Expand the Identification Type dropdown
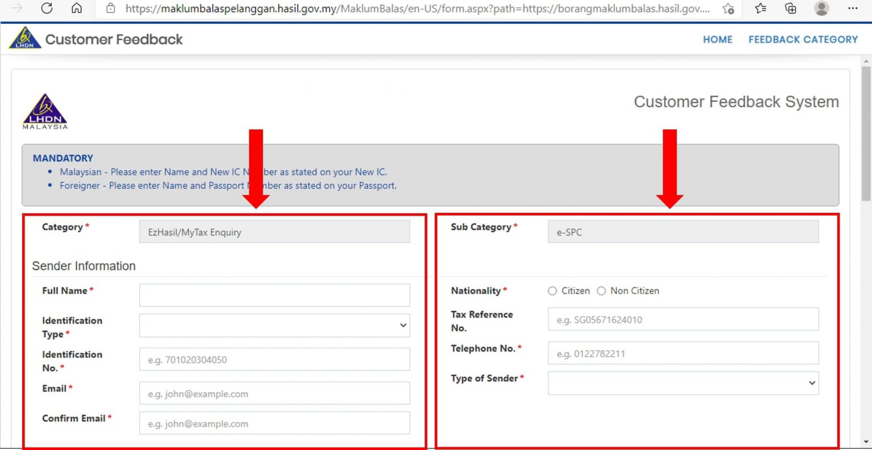The width and height of the screenshot is (872, 450). pos(274,326)
